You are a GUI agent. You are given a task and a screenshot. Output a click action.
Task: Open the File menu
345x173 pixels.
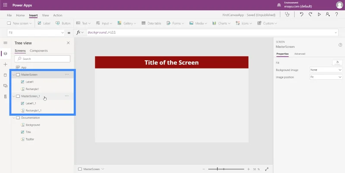coord(9,15)
